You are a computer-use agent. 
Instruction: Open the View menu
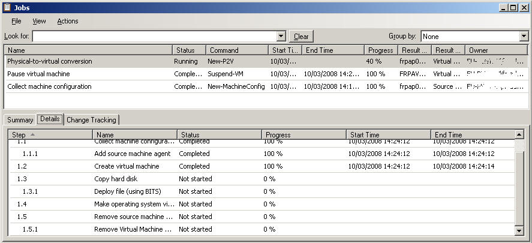pyautogui.click(x=39, y=21)
